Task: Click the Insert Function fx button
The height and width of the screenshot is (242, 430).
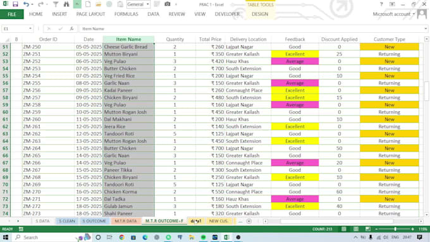Action: (71, 28)
